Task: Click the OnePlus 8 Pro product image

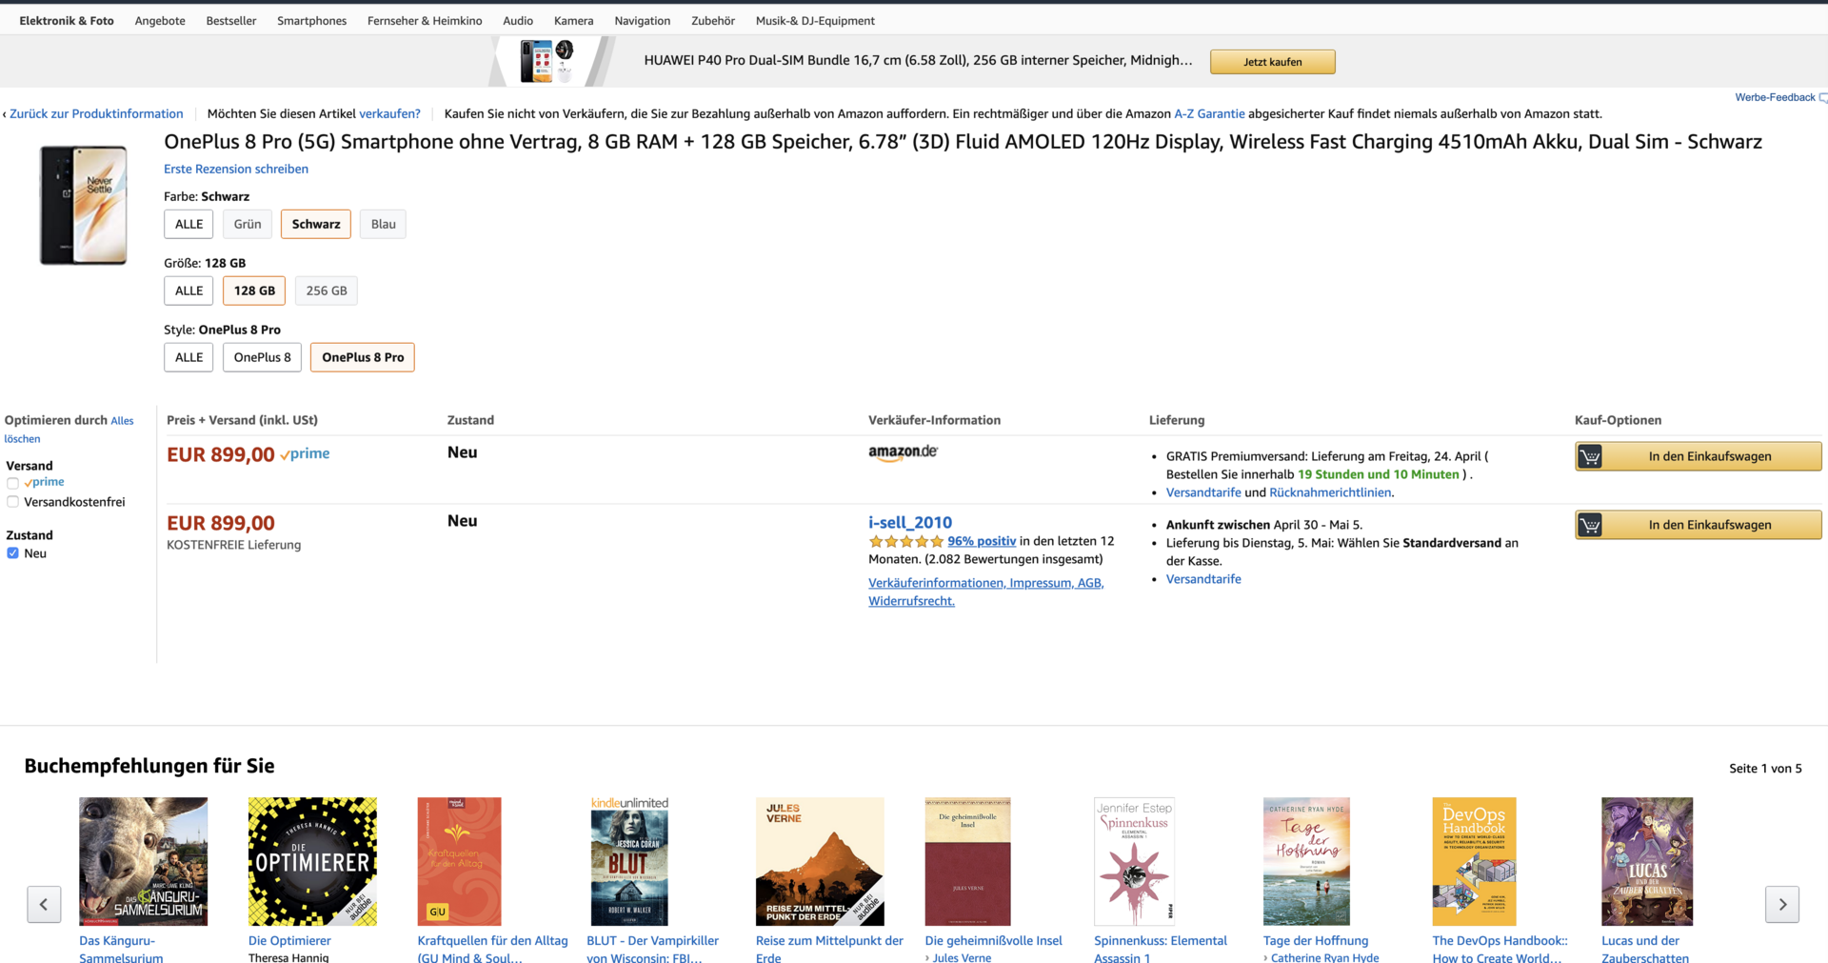Action: [x=83, y=205]
